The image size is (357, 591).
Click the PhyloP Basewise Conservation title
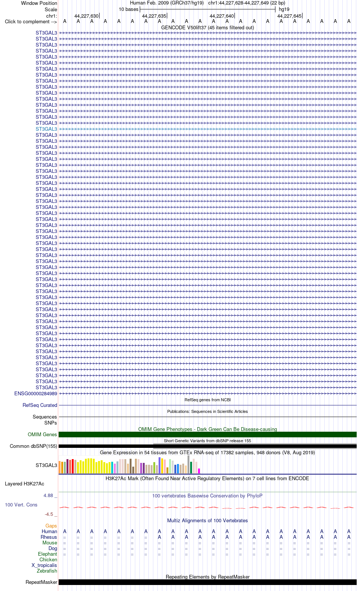pos(207,496)
